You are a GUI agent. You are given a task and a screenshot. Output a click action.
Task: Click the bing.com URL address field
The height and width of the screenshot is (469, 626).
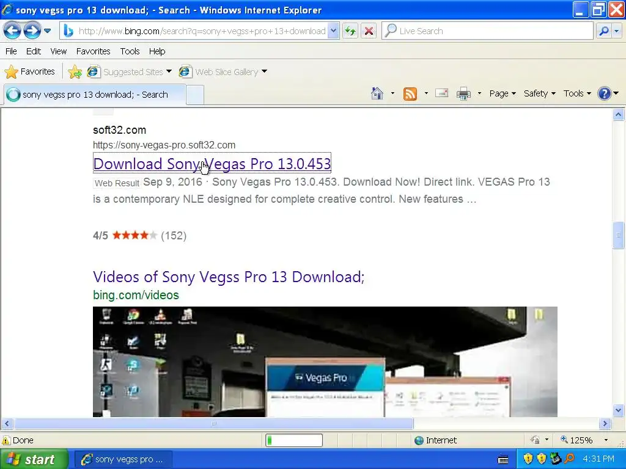click(x=202, y=31)
